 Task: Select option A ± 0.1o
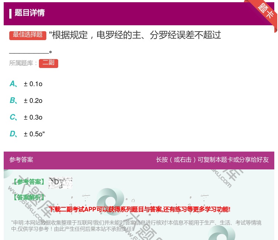tap(26, 84)
